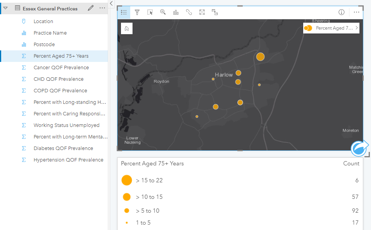Click sigma icon beside Diabetes QOF Prevalence
Image resolution: width=371 pixels, height=230 pixels.
point(24,148)
